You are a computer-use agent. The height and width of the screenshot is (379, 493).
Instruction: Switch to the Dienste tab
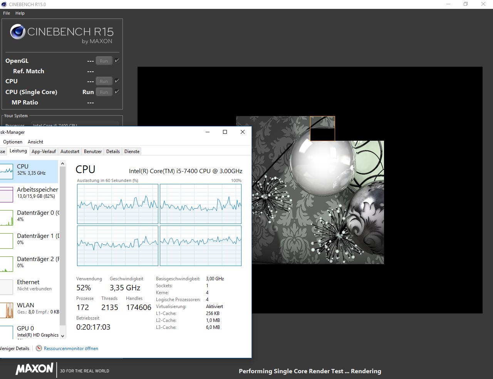point(132,152)
